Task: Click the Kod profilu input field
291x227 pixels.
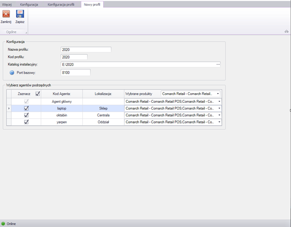Action: coord(74,57)
